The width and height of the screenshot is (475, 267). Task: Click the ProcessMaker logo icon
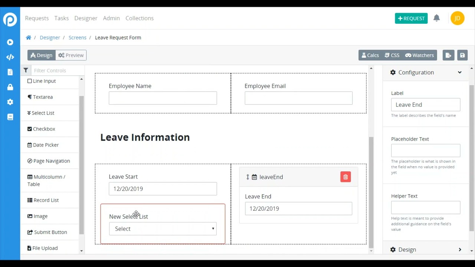click(x=10, y=19)
